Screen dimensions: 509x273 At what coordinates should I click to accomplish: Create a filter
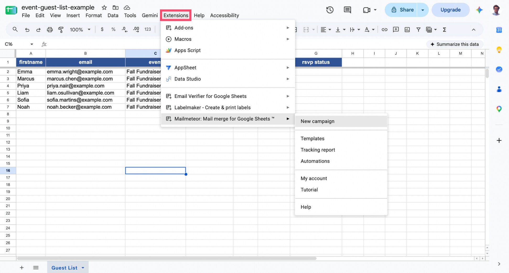419,30
